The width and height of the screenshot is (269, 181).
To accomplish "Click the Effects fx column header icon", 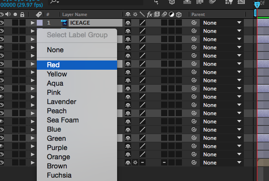I will pyautogui.click(x=149, y=15).
